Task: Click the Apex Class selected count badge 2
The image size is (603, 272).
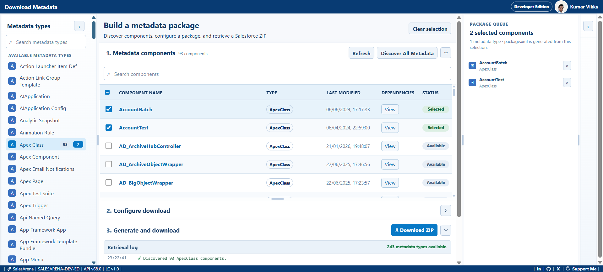Action: pyautogui.click(x=78, y=144)
